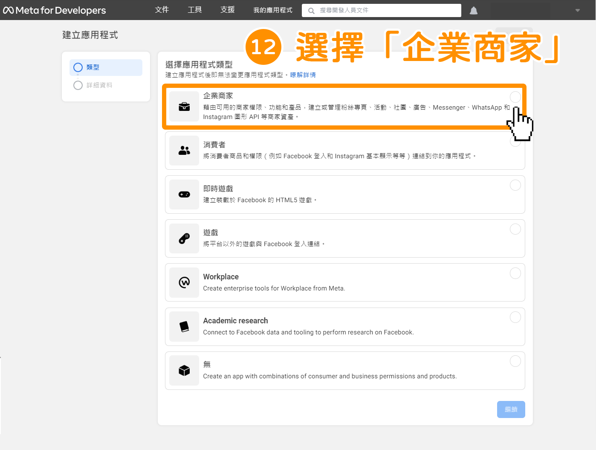
Task: Click the 搜尋開發人員文件 search field
Action: (x=382, y=11)
